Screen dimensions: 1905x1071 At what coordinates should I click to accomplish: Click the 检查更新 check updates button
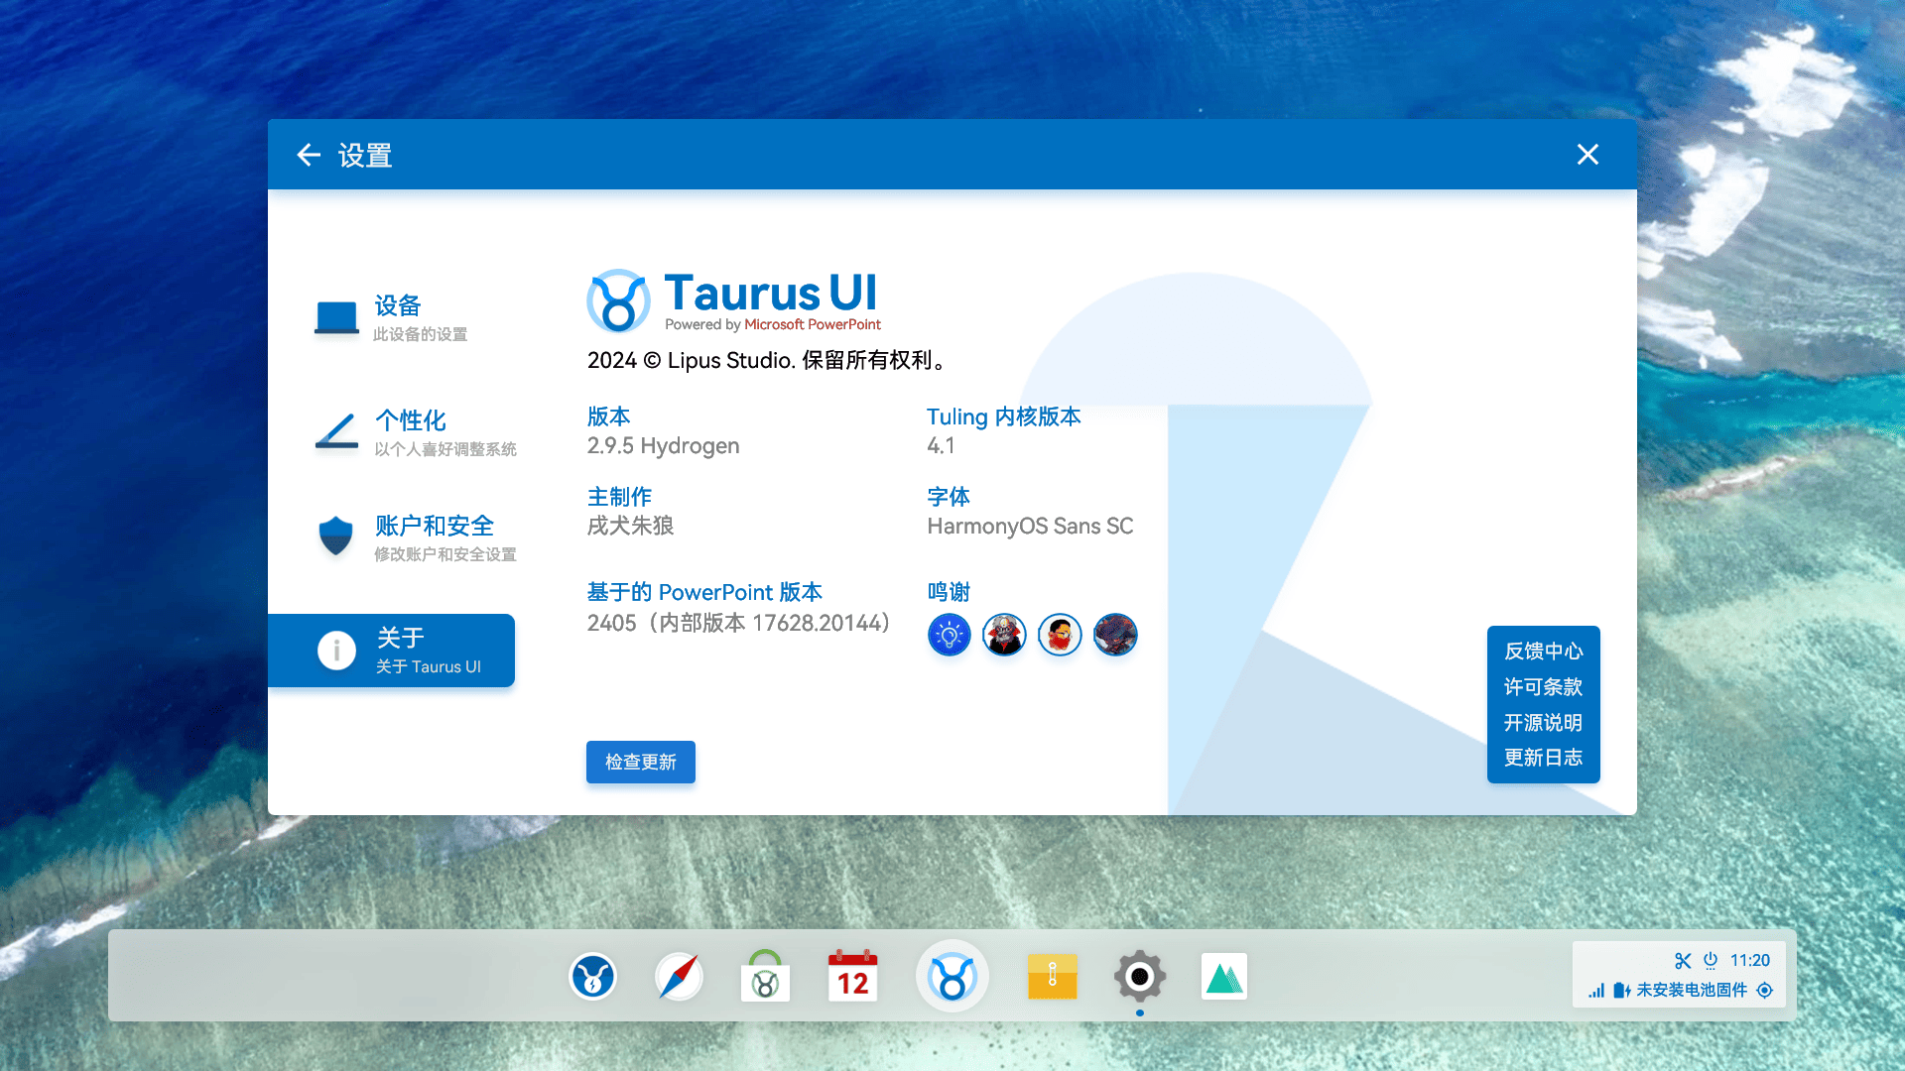tap(640, 762)
